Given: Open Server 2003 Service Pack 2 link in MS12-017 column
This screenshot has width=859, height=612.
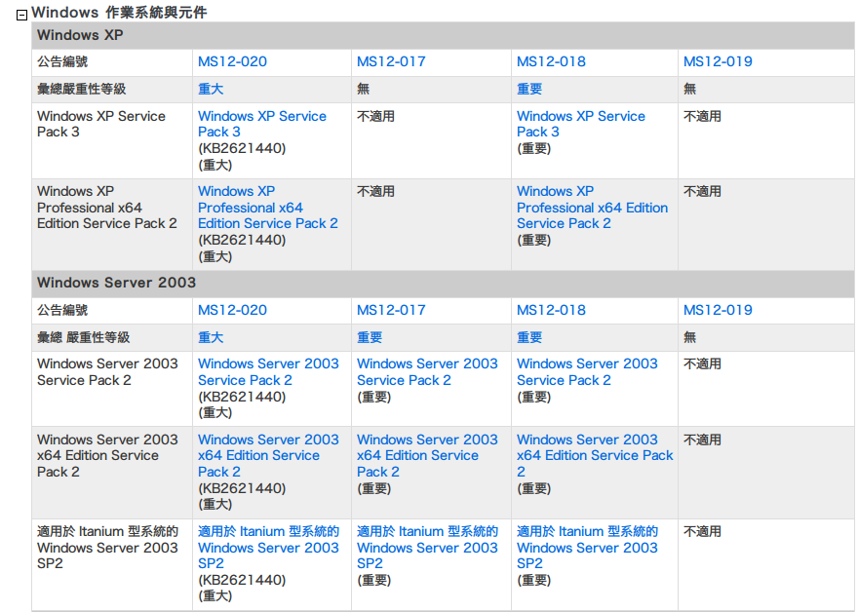Looking at the screenshot, I should (427, 371).
